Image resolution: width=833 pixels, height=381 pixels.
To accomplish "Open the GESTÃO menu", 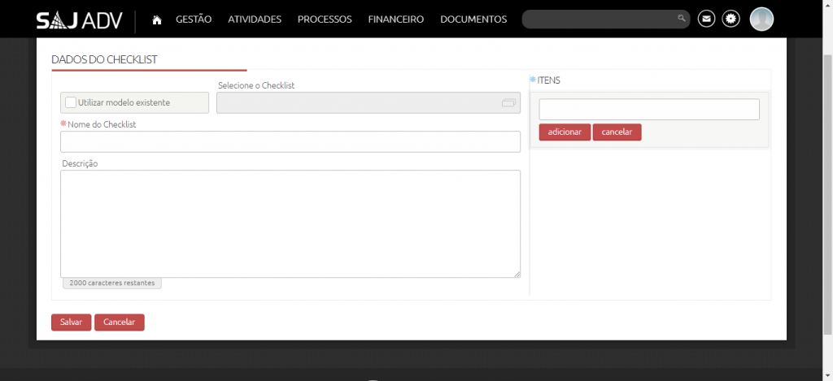I will 194,19.
